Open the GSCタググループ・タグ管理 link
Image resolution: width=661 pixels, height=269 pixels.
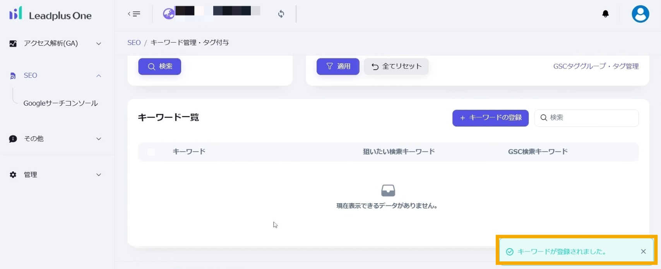[596, 66]
